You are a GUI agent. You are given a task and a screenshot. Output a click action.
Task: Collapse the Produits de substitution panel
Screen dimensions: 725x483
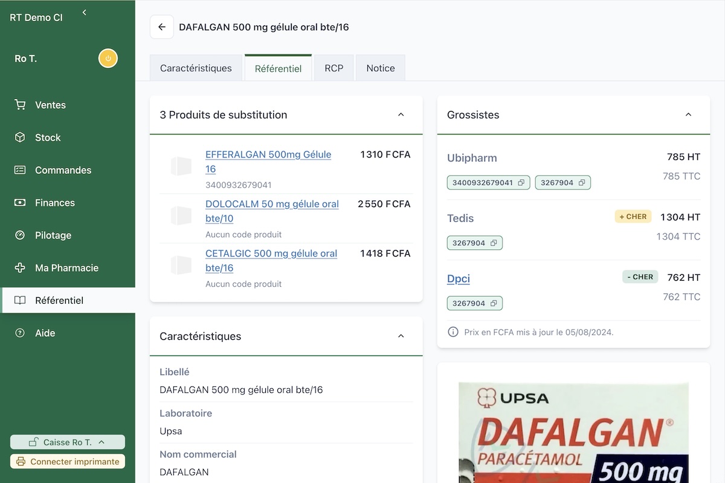(x=401, y=115)
